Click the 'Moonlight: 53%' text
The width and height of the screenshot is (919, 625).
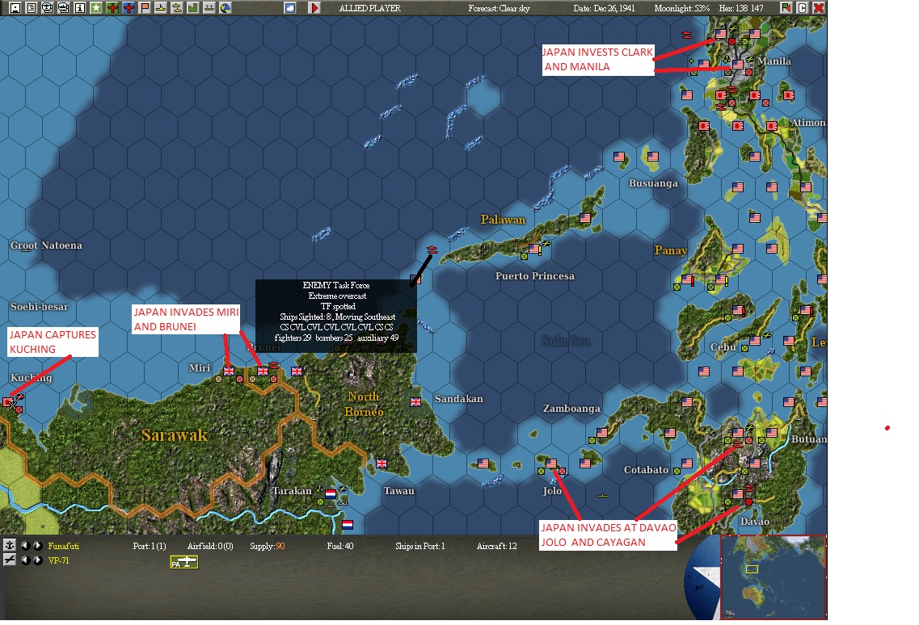click(x=681, y=8)
